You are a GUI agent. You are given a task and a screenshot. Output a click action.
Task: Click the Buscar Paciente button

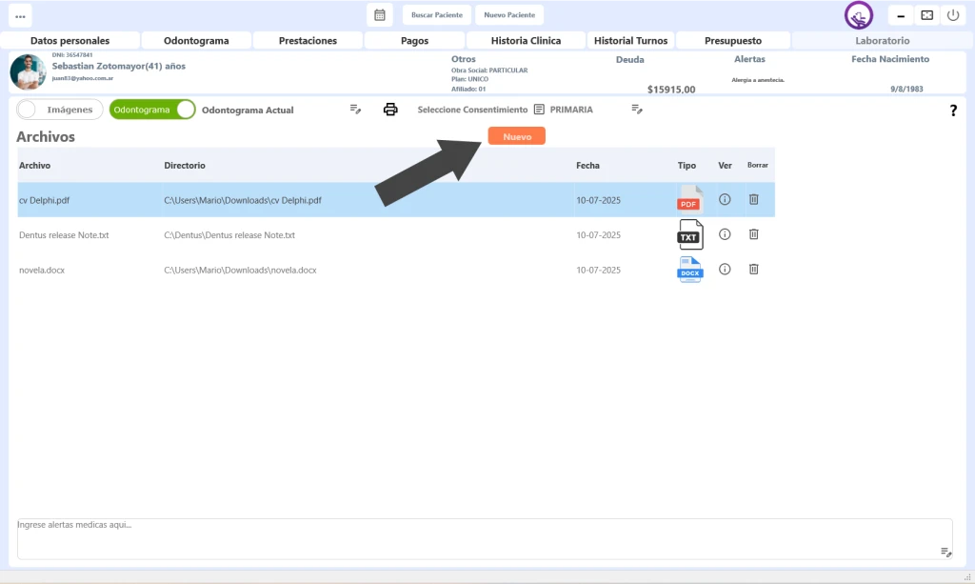pos(436,15)
